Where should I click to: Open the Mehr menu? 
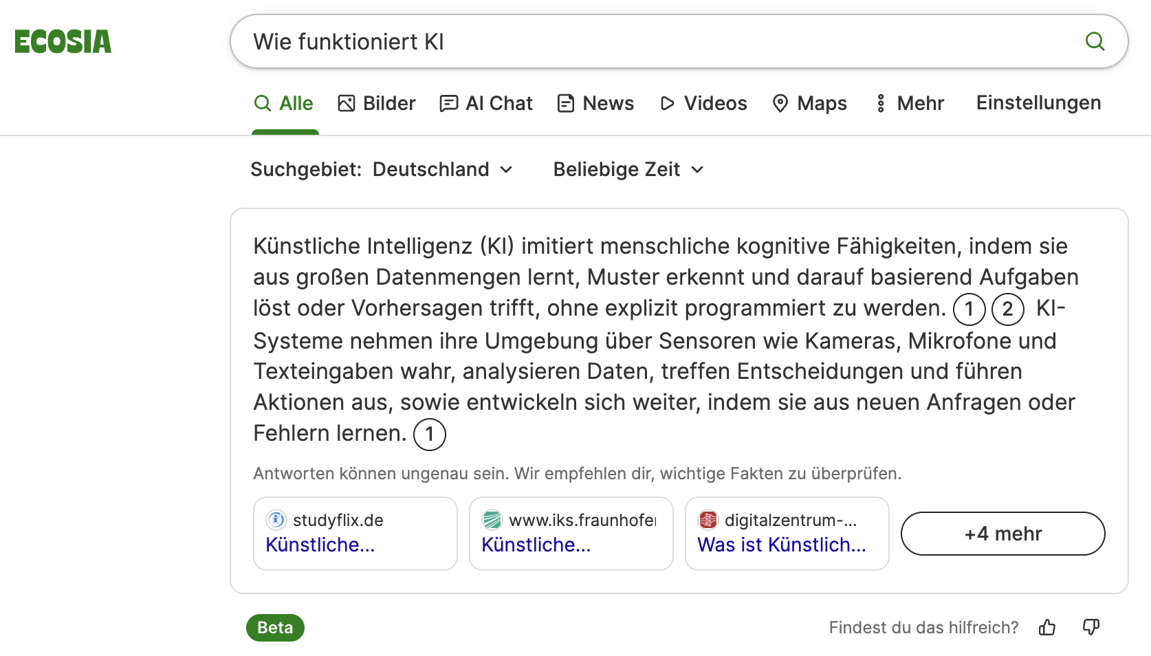(x=909, y=103)
